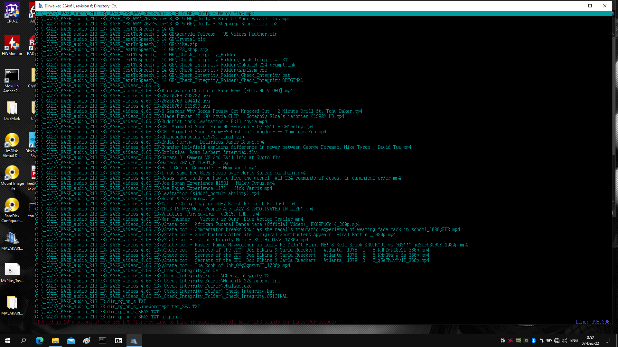This screenshot has height=347, width=618.
Task: Open the Mail app from taskbar
Action: click(x=71, y=341)
